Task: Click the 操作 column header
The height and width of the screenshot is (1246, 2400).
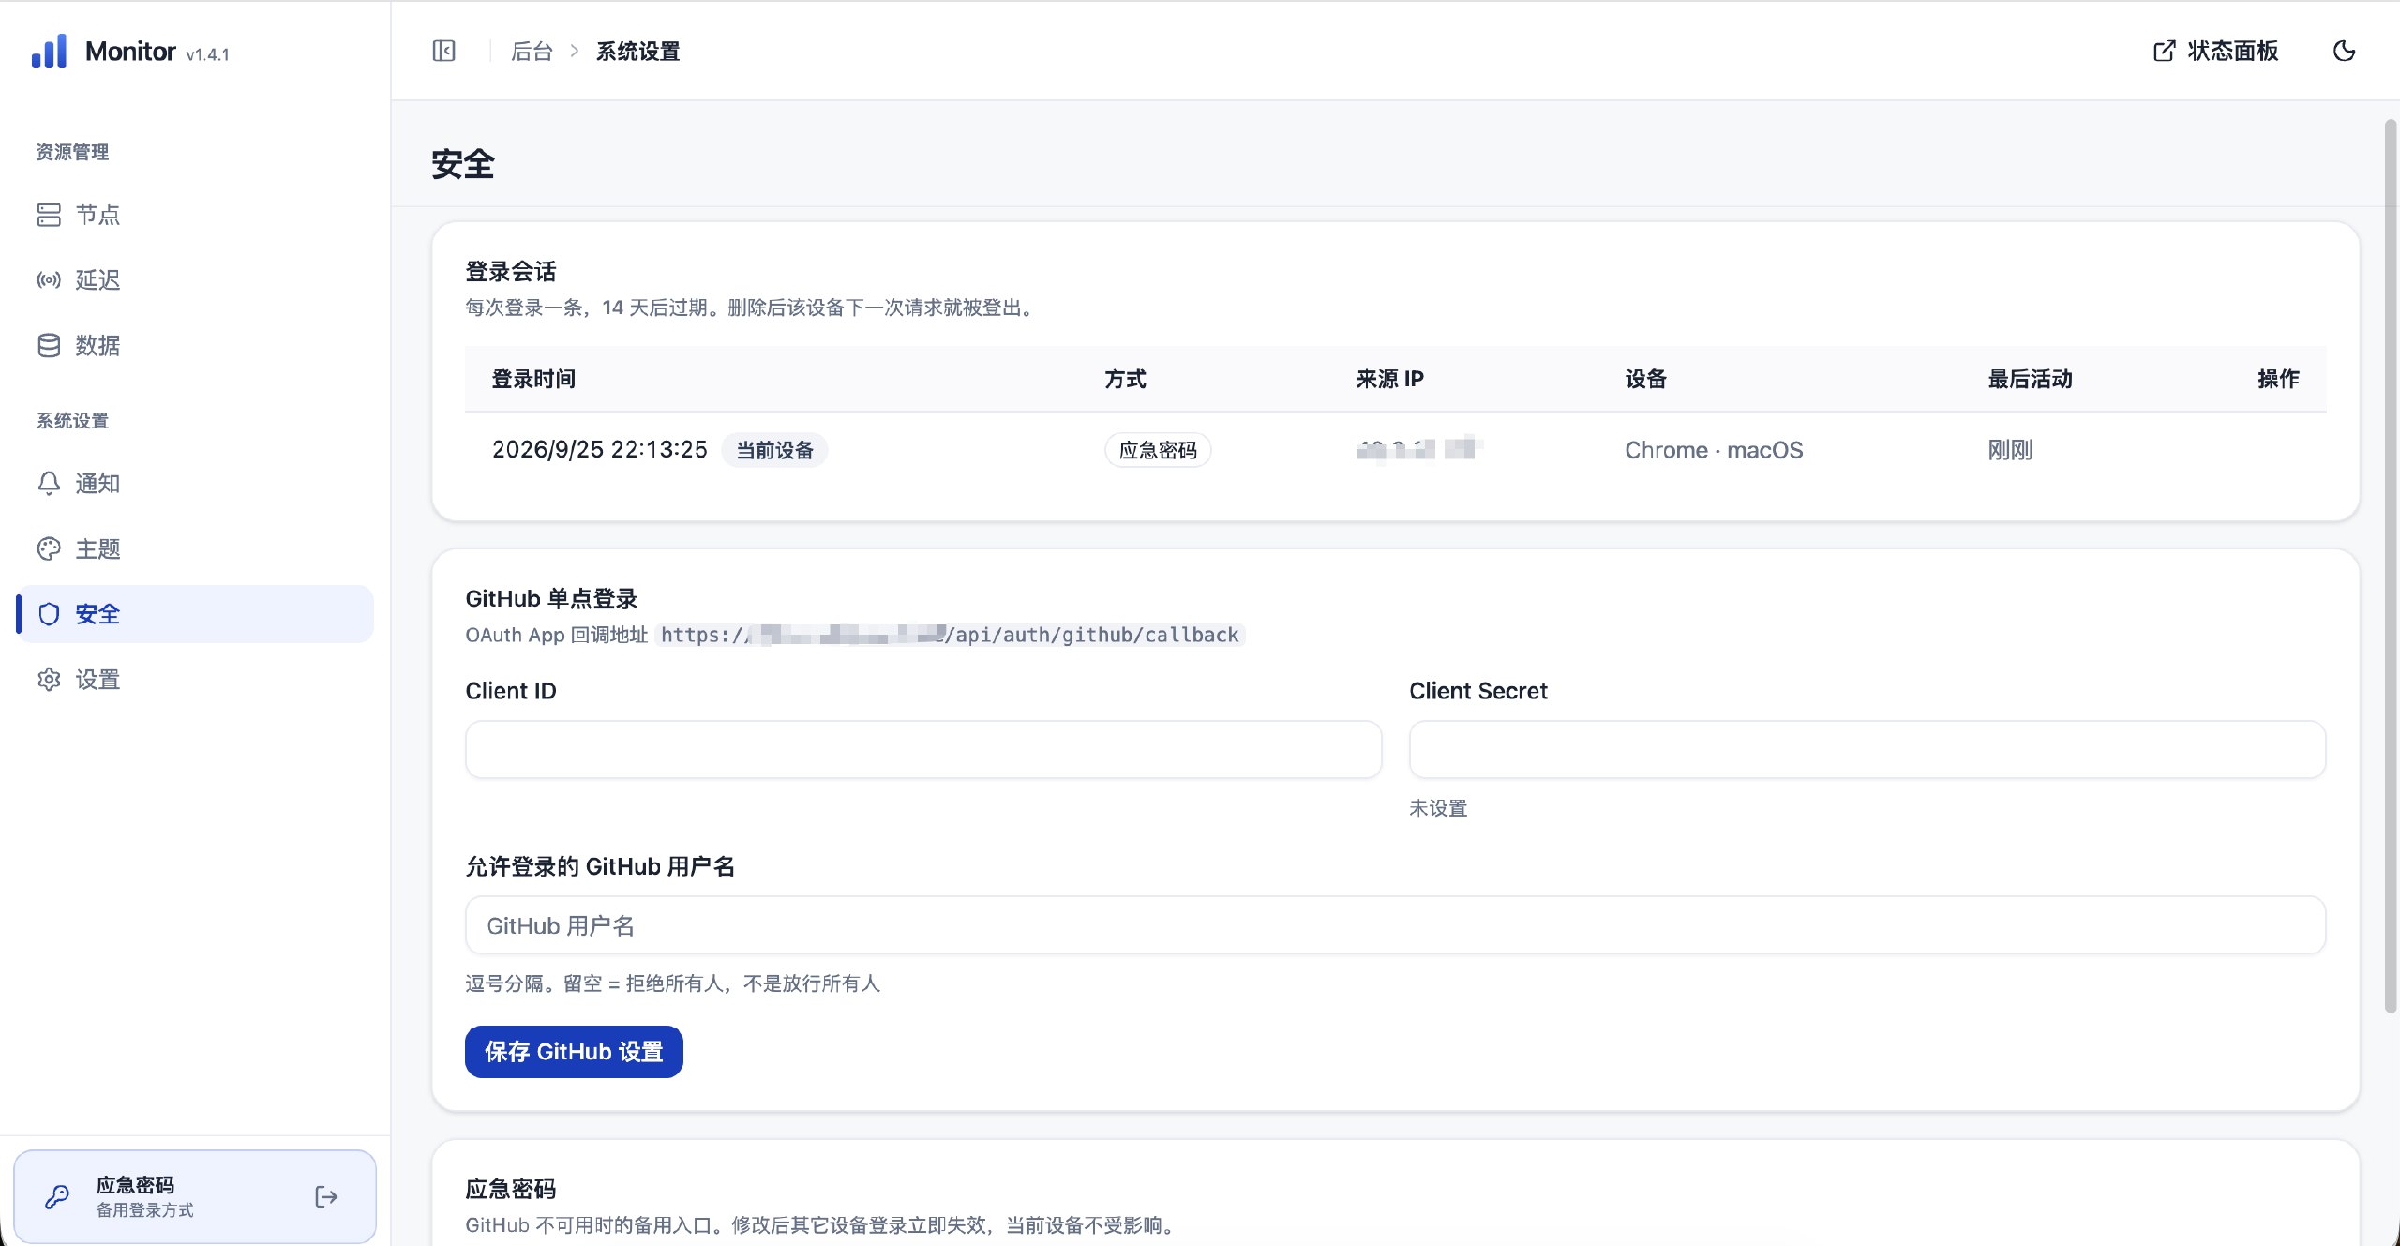Action: [2278, 379]
